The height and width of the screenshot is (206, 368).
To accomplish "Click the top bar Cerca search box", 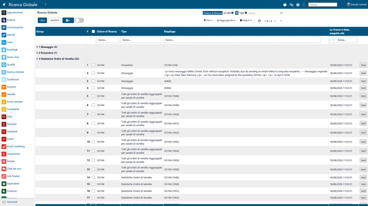I will click(323, 5).
